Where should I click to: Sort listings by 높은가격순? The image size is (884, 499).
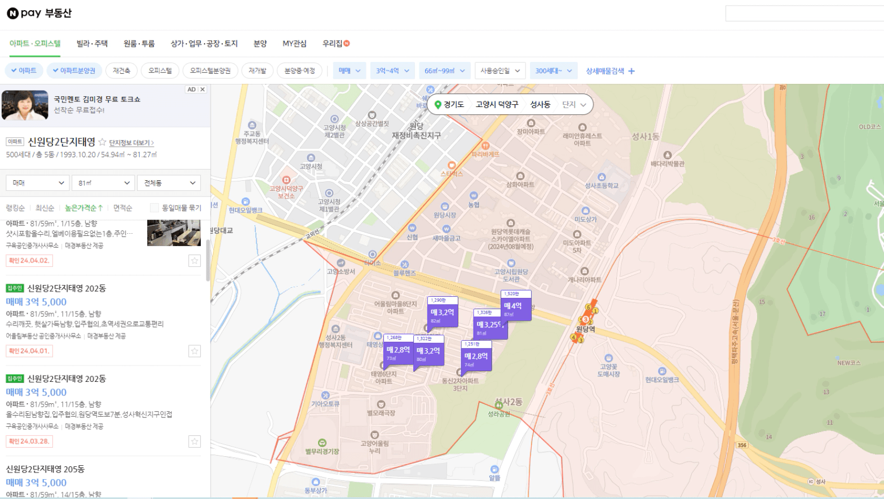(x=83, y=208)
